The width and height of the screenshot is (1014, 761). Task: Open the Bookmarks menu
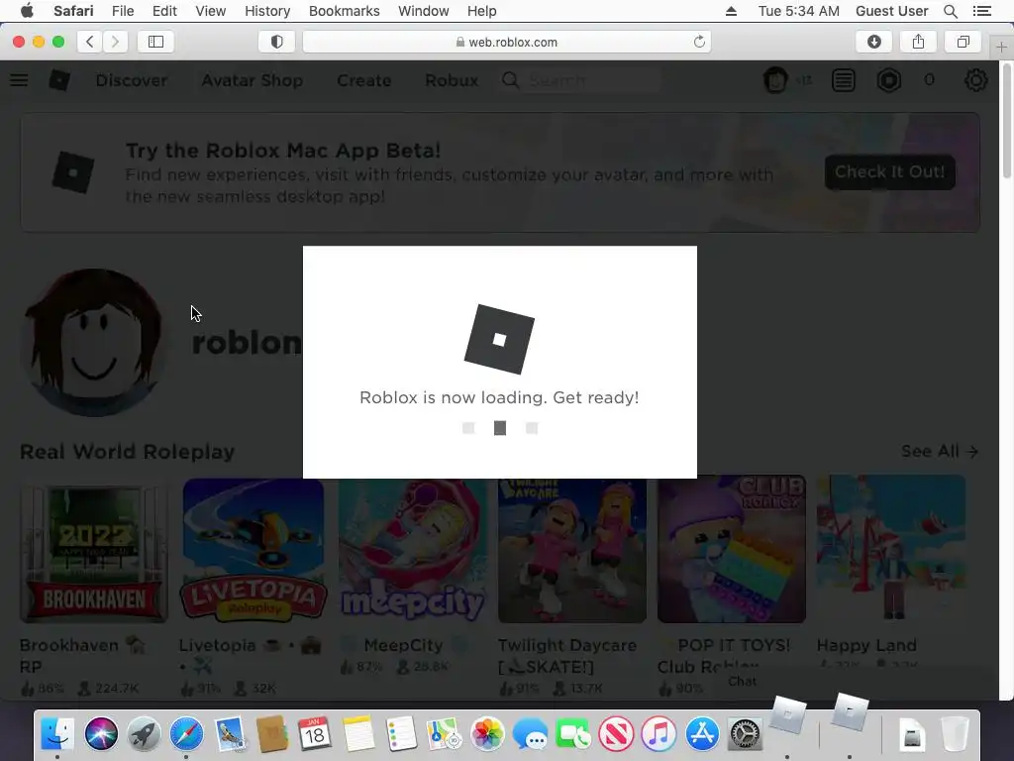(x=344, y=11)
